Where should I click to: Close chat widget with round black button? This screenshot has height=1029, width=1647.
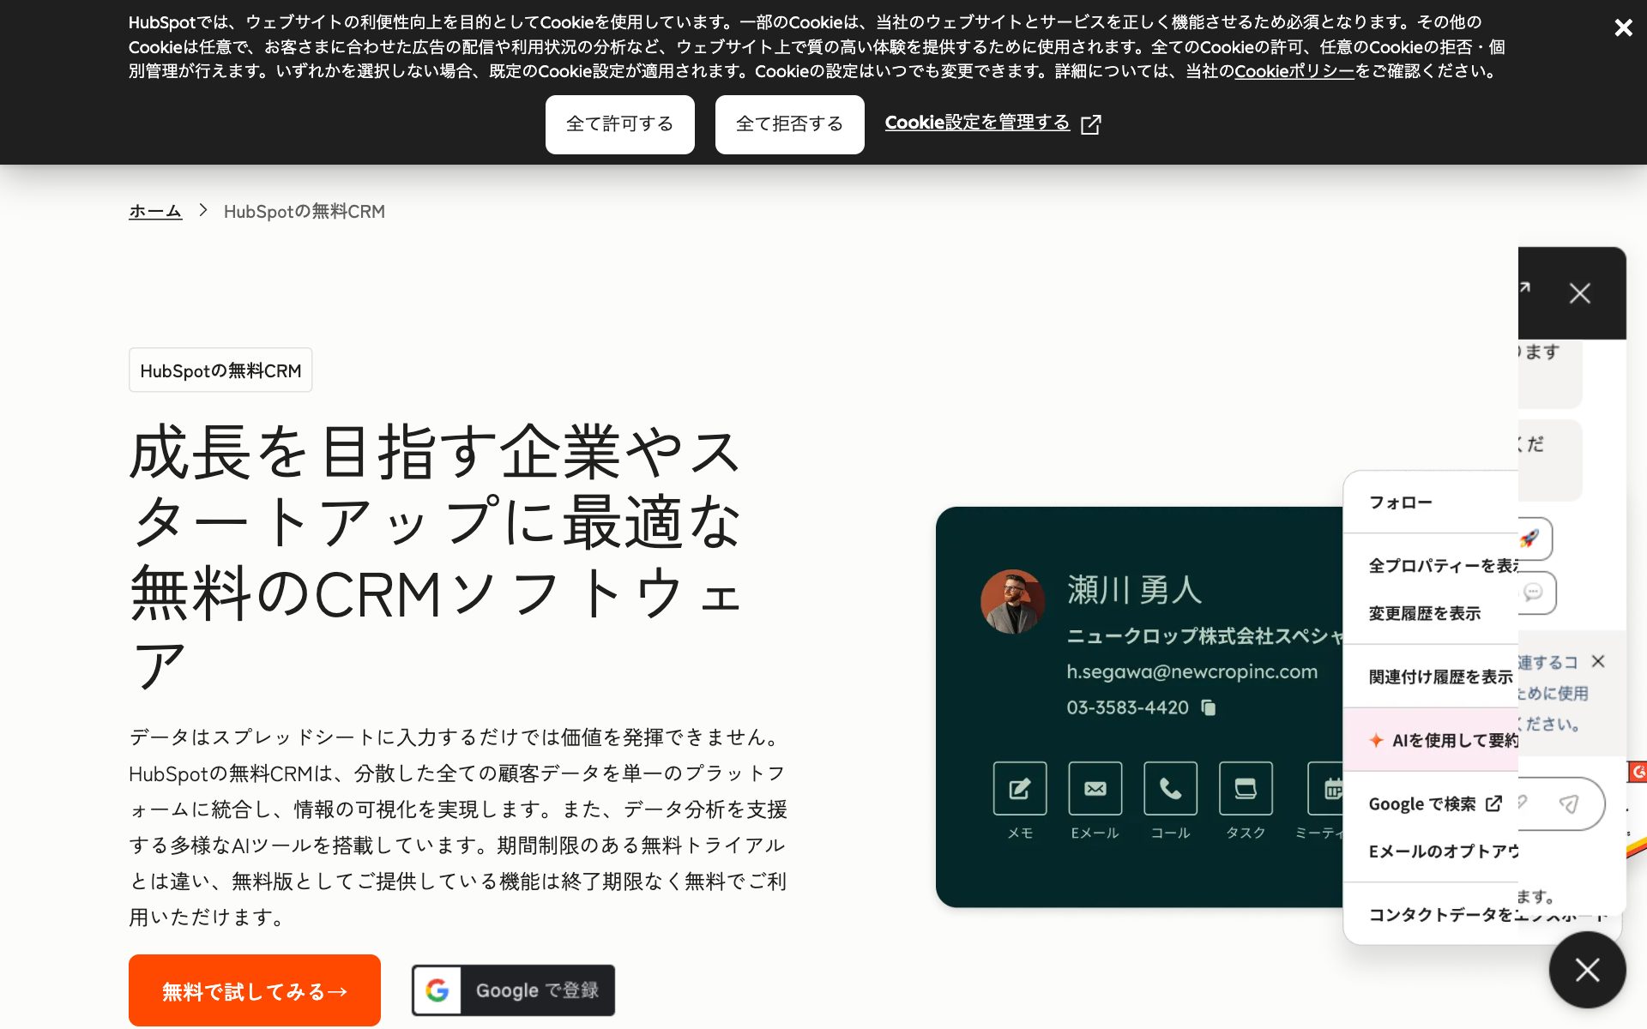pos(1587,970)
